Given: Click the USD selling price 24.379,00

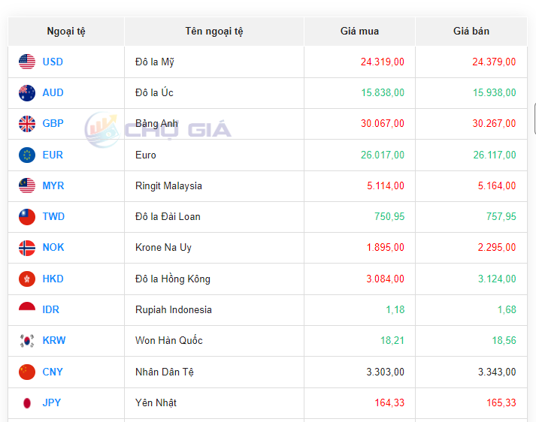Looking at the screenshot, I should click(x=494, y=62).
